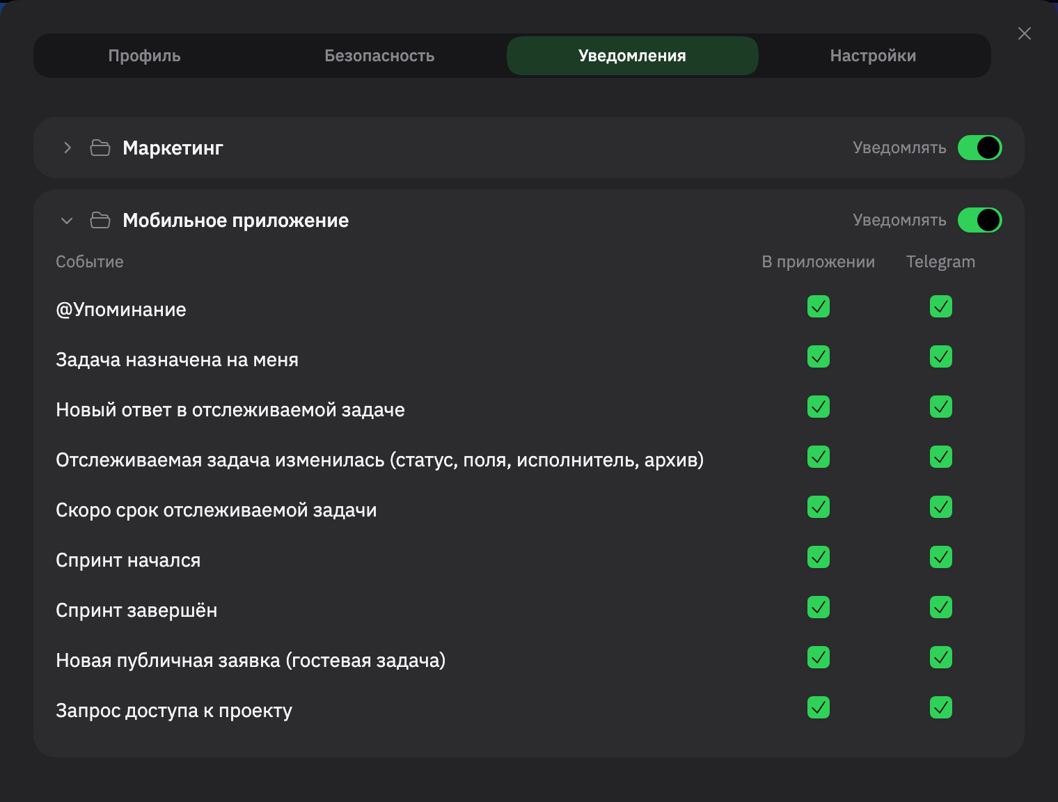
Task: Select the Уведомления tab
Action: (632, 56)
